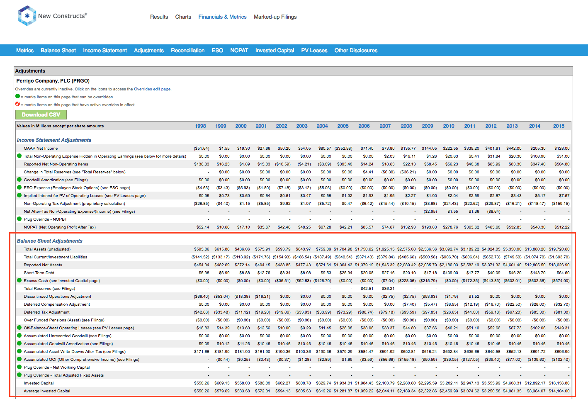Click Non-Operating Tax Adjustment row label
588x399 pixels.
pyautogui.click(x=74, y=204)
